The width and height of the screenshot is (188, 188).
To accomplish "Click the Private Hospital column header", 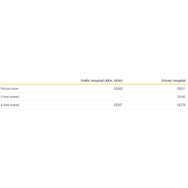I will point(173,81).
